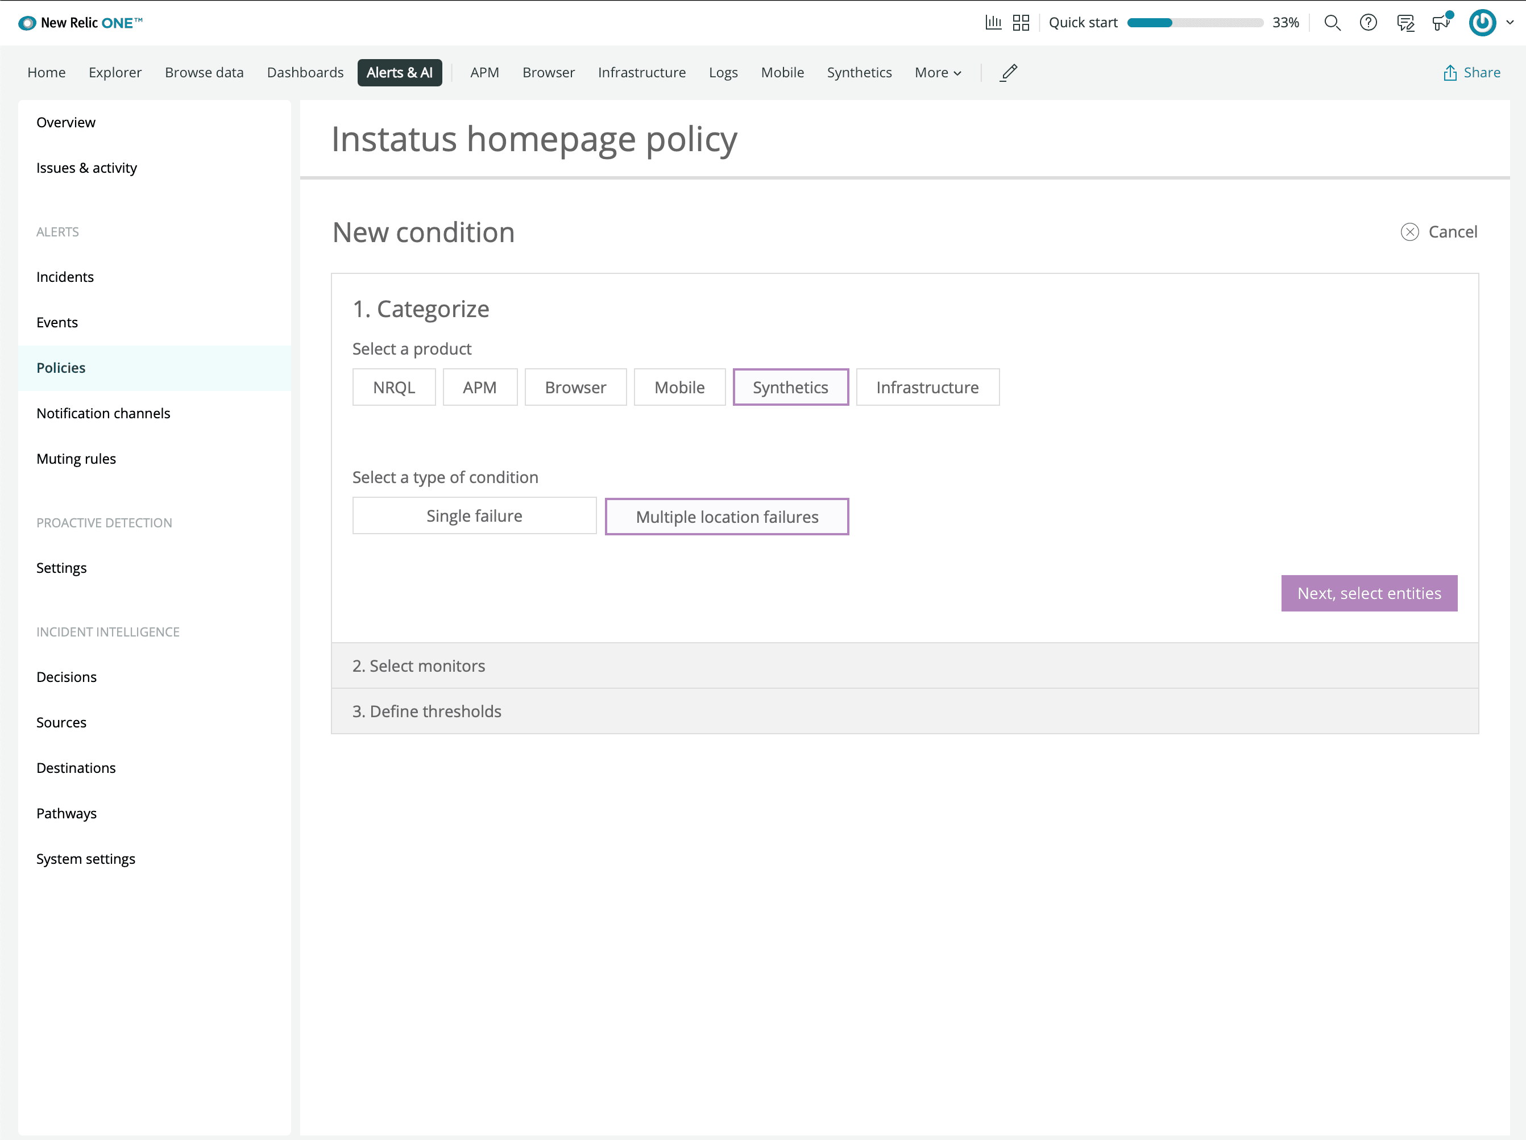Click the Quick start progress bar

pyautogui.click(x=1195, y=23)
